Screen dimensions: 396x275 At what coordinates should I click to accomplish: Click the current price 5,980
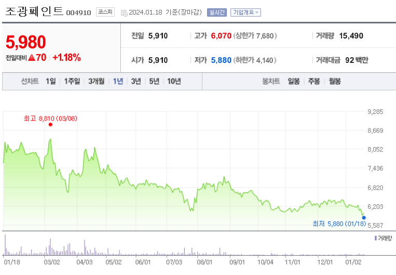click(x=26, y=42)
